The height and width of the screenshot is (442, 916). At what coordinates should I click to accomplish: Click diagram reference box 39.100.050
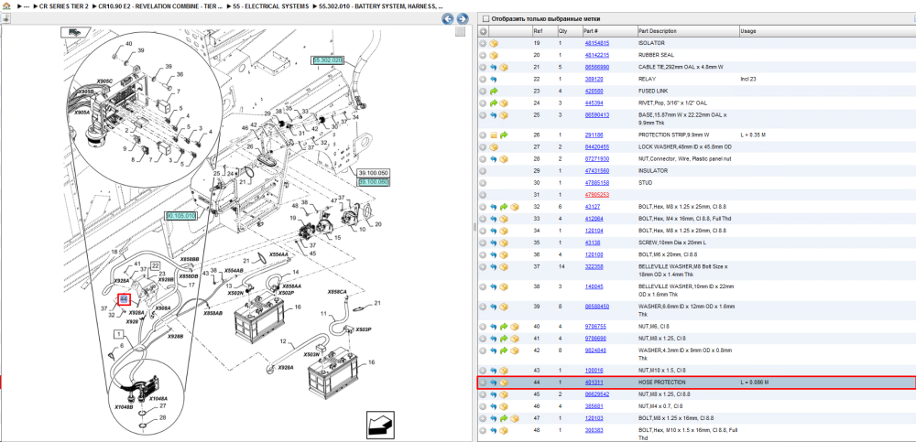(x=374, y=174)
